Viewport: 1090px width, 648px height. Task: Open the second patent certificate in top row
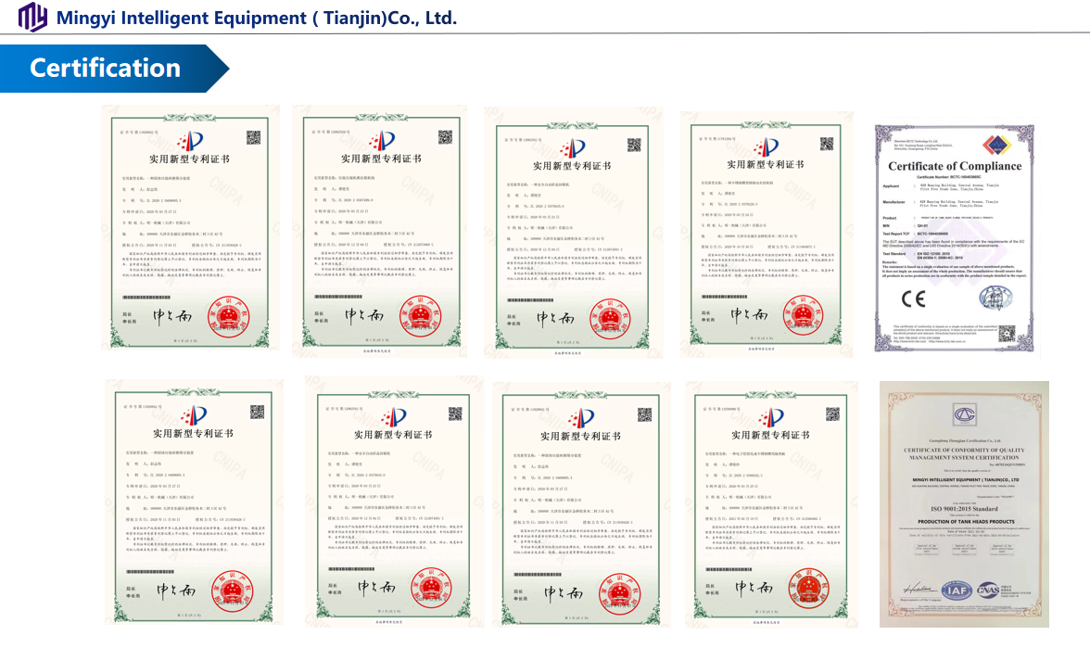coord(380,230)
